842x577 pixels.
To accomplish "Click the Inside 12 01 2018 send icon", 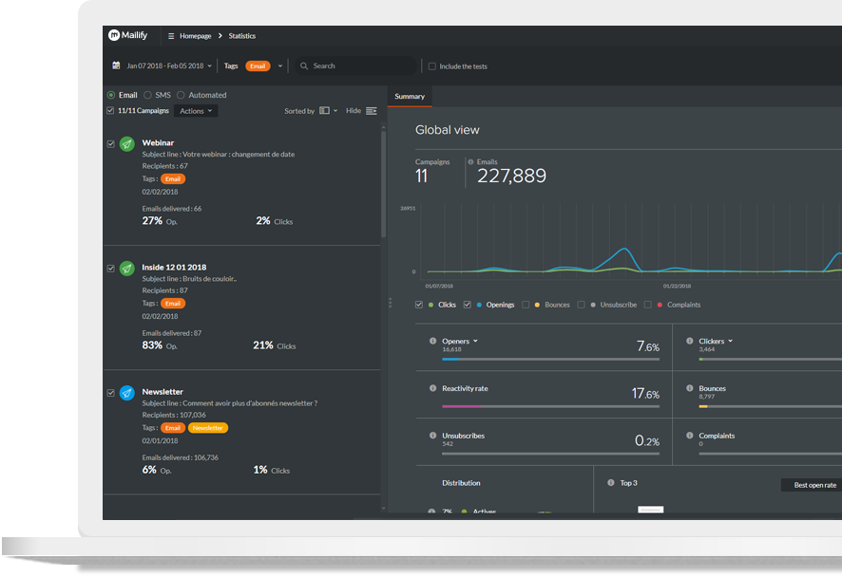I will (x=126, y=269).
